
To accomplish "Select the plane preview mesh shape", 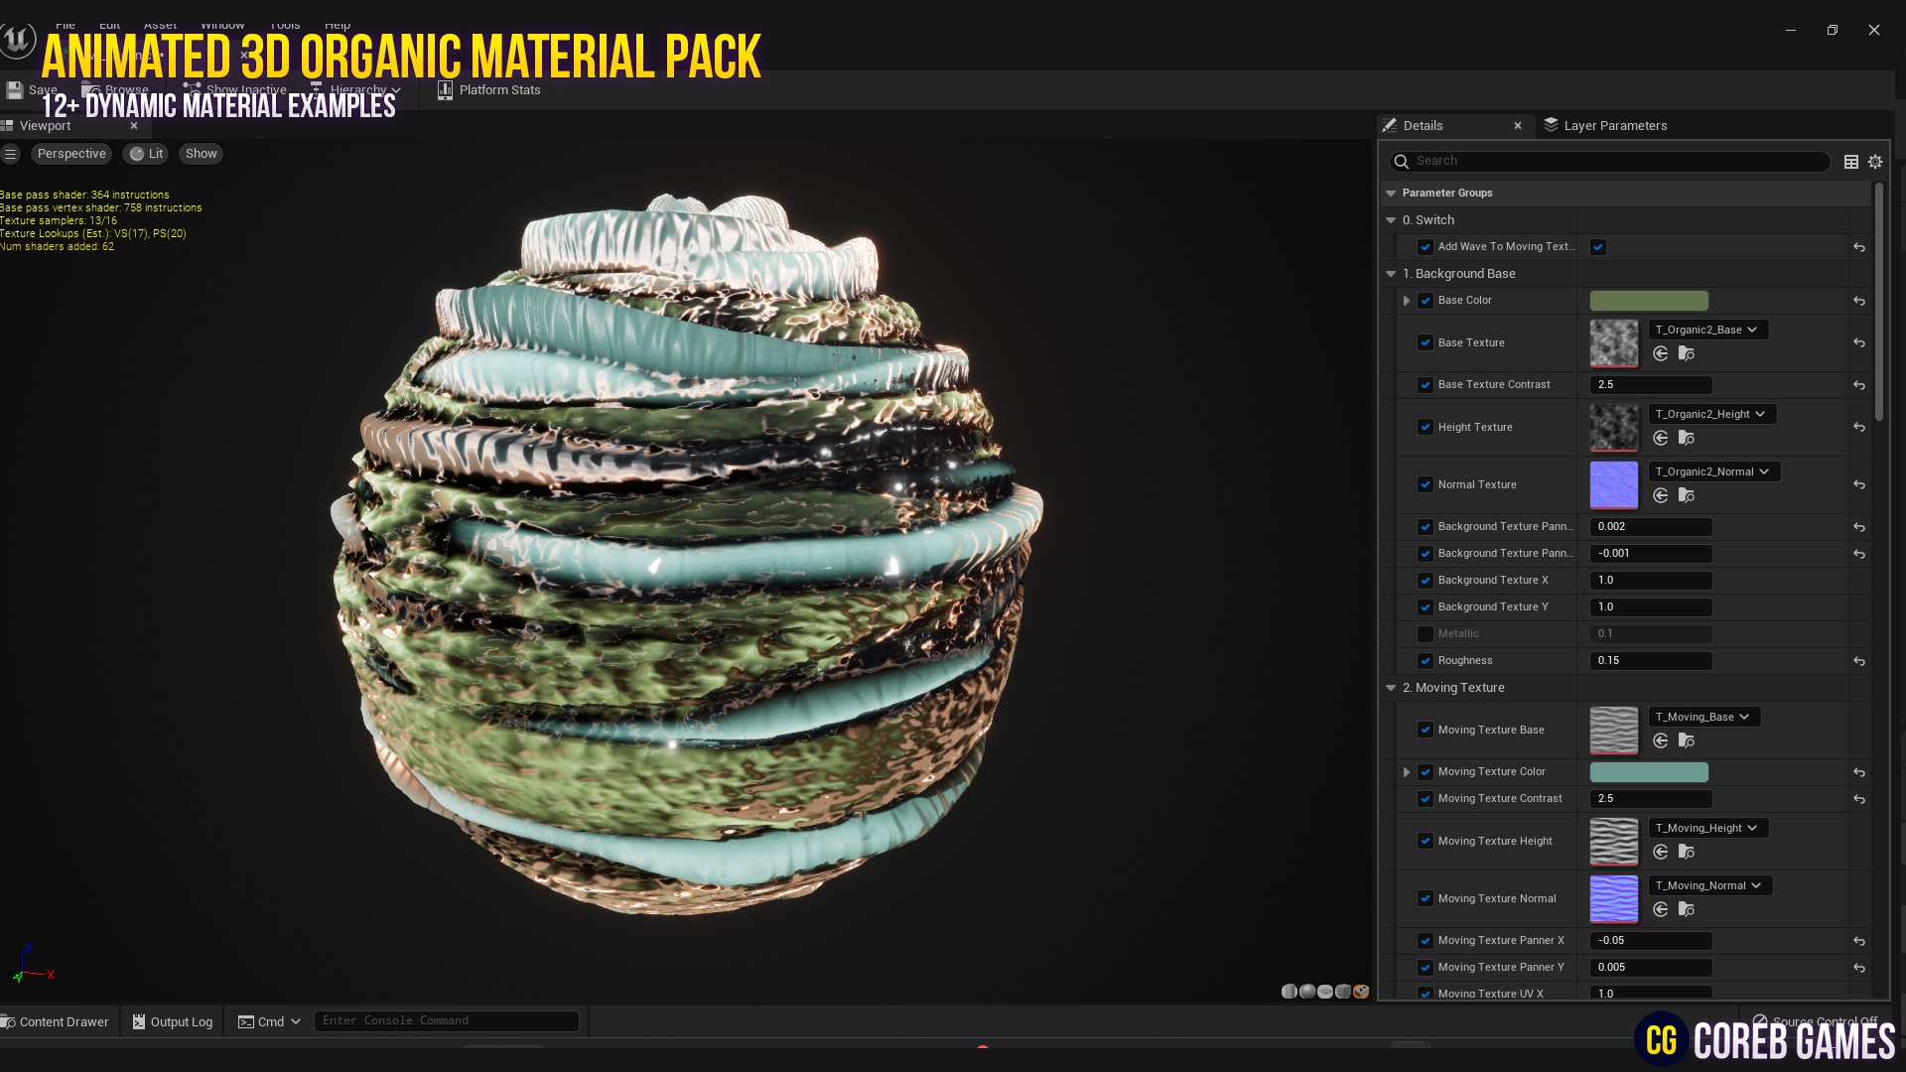I will [1324, 991].
